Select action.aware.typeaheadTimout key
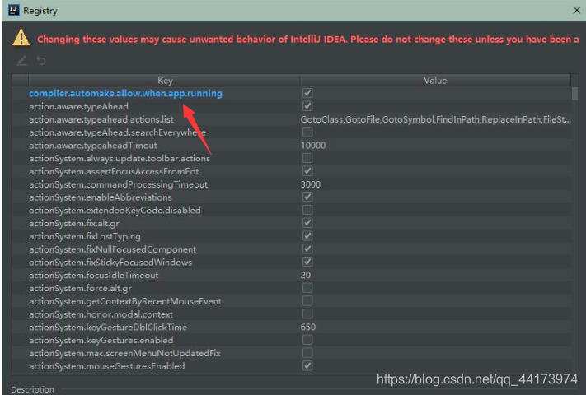 [x=93, y=145]
